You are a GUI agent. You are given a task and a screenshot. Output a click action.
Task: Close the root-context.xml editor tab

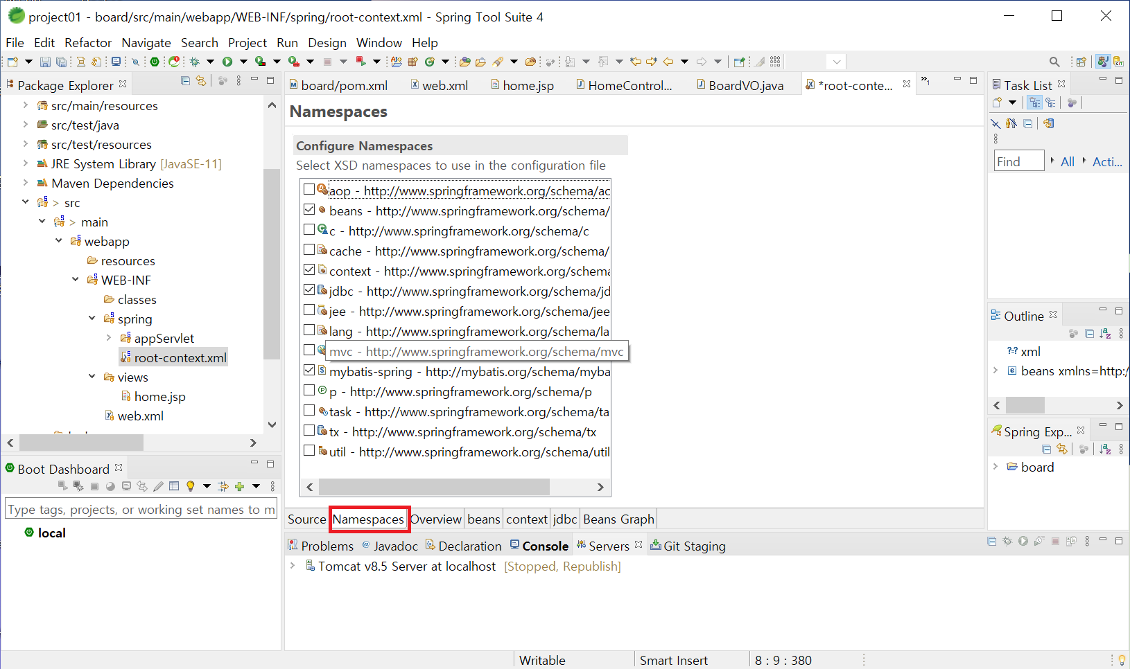pos(907,84)
